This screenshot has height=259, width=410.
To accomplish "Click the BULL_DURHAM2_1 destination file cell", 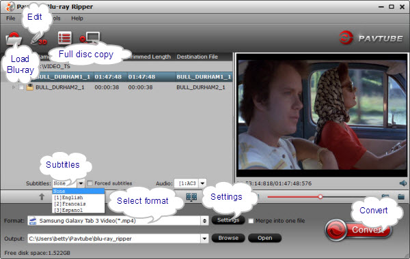I will (x=200, y=87).
